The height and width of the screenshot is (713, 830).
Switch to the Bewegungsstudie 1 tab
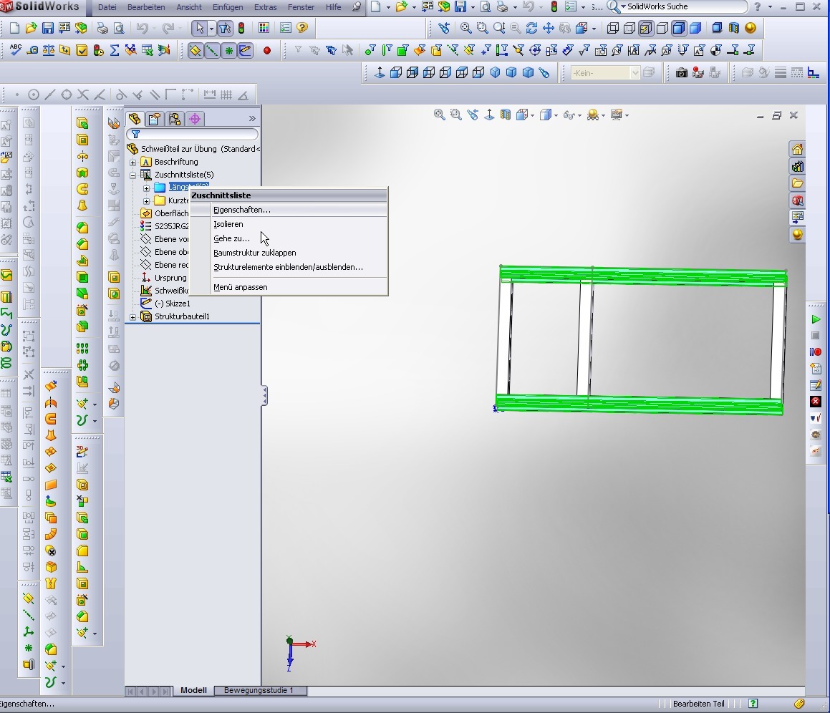[x=259, y=690]
